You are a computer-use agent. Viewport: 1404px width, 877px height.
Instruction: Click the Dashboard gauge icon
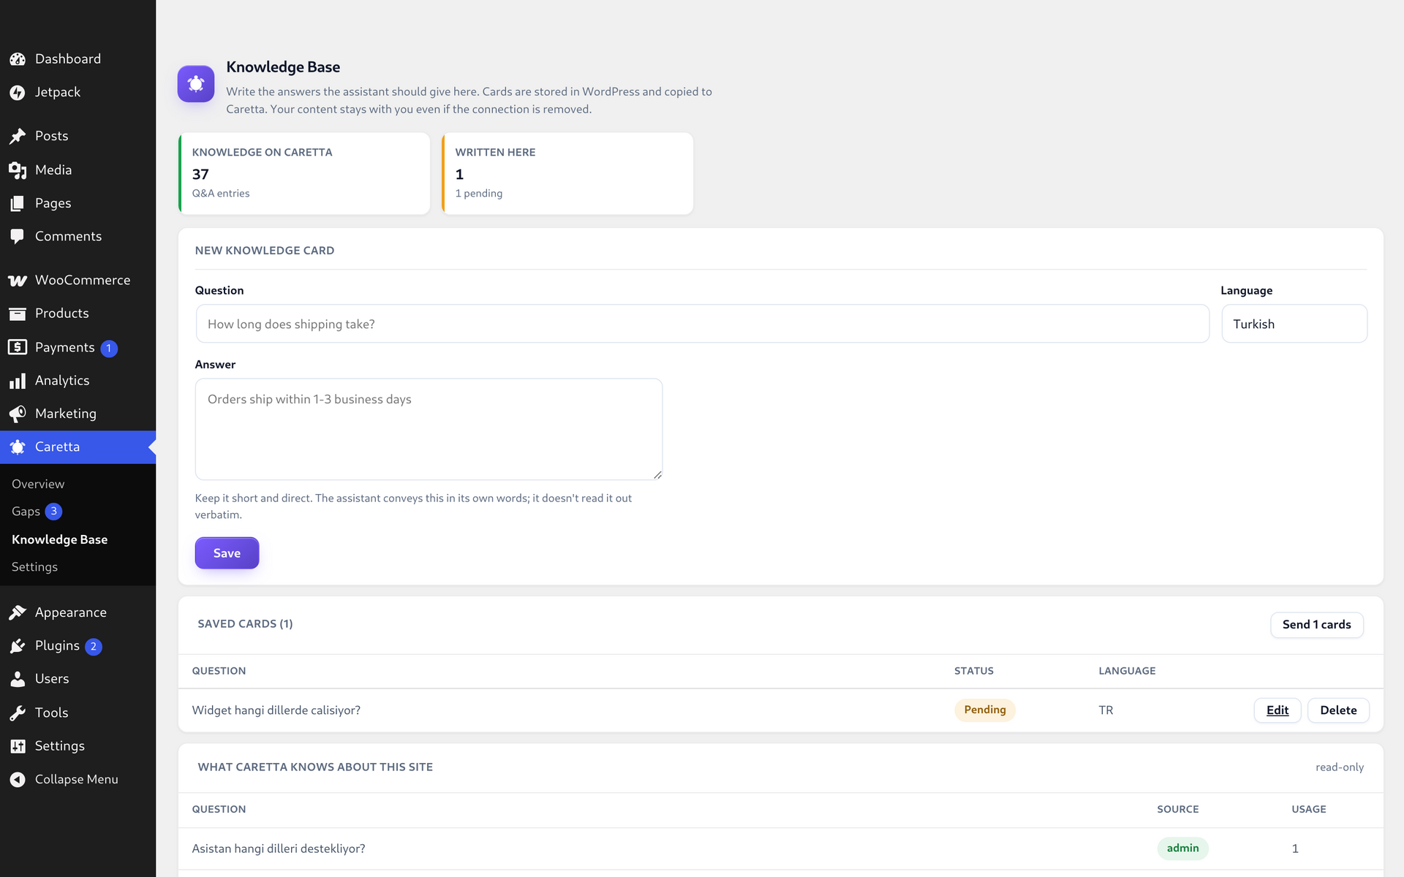pos(18,59)
